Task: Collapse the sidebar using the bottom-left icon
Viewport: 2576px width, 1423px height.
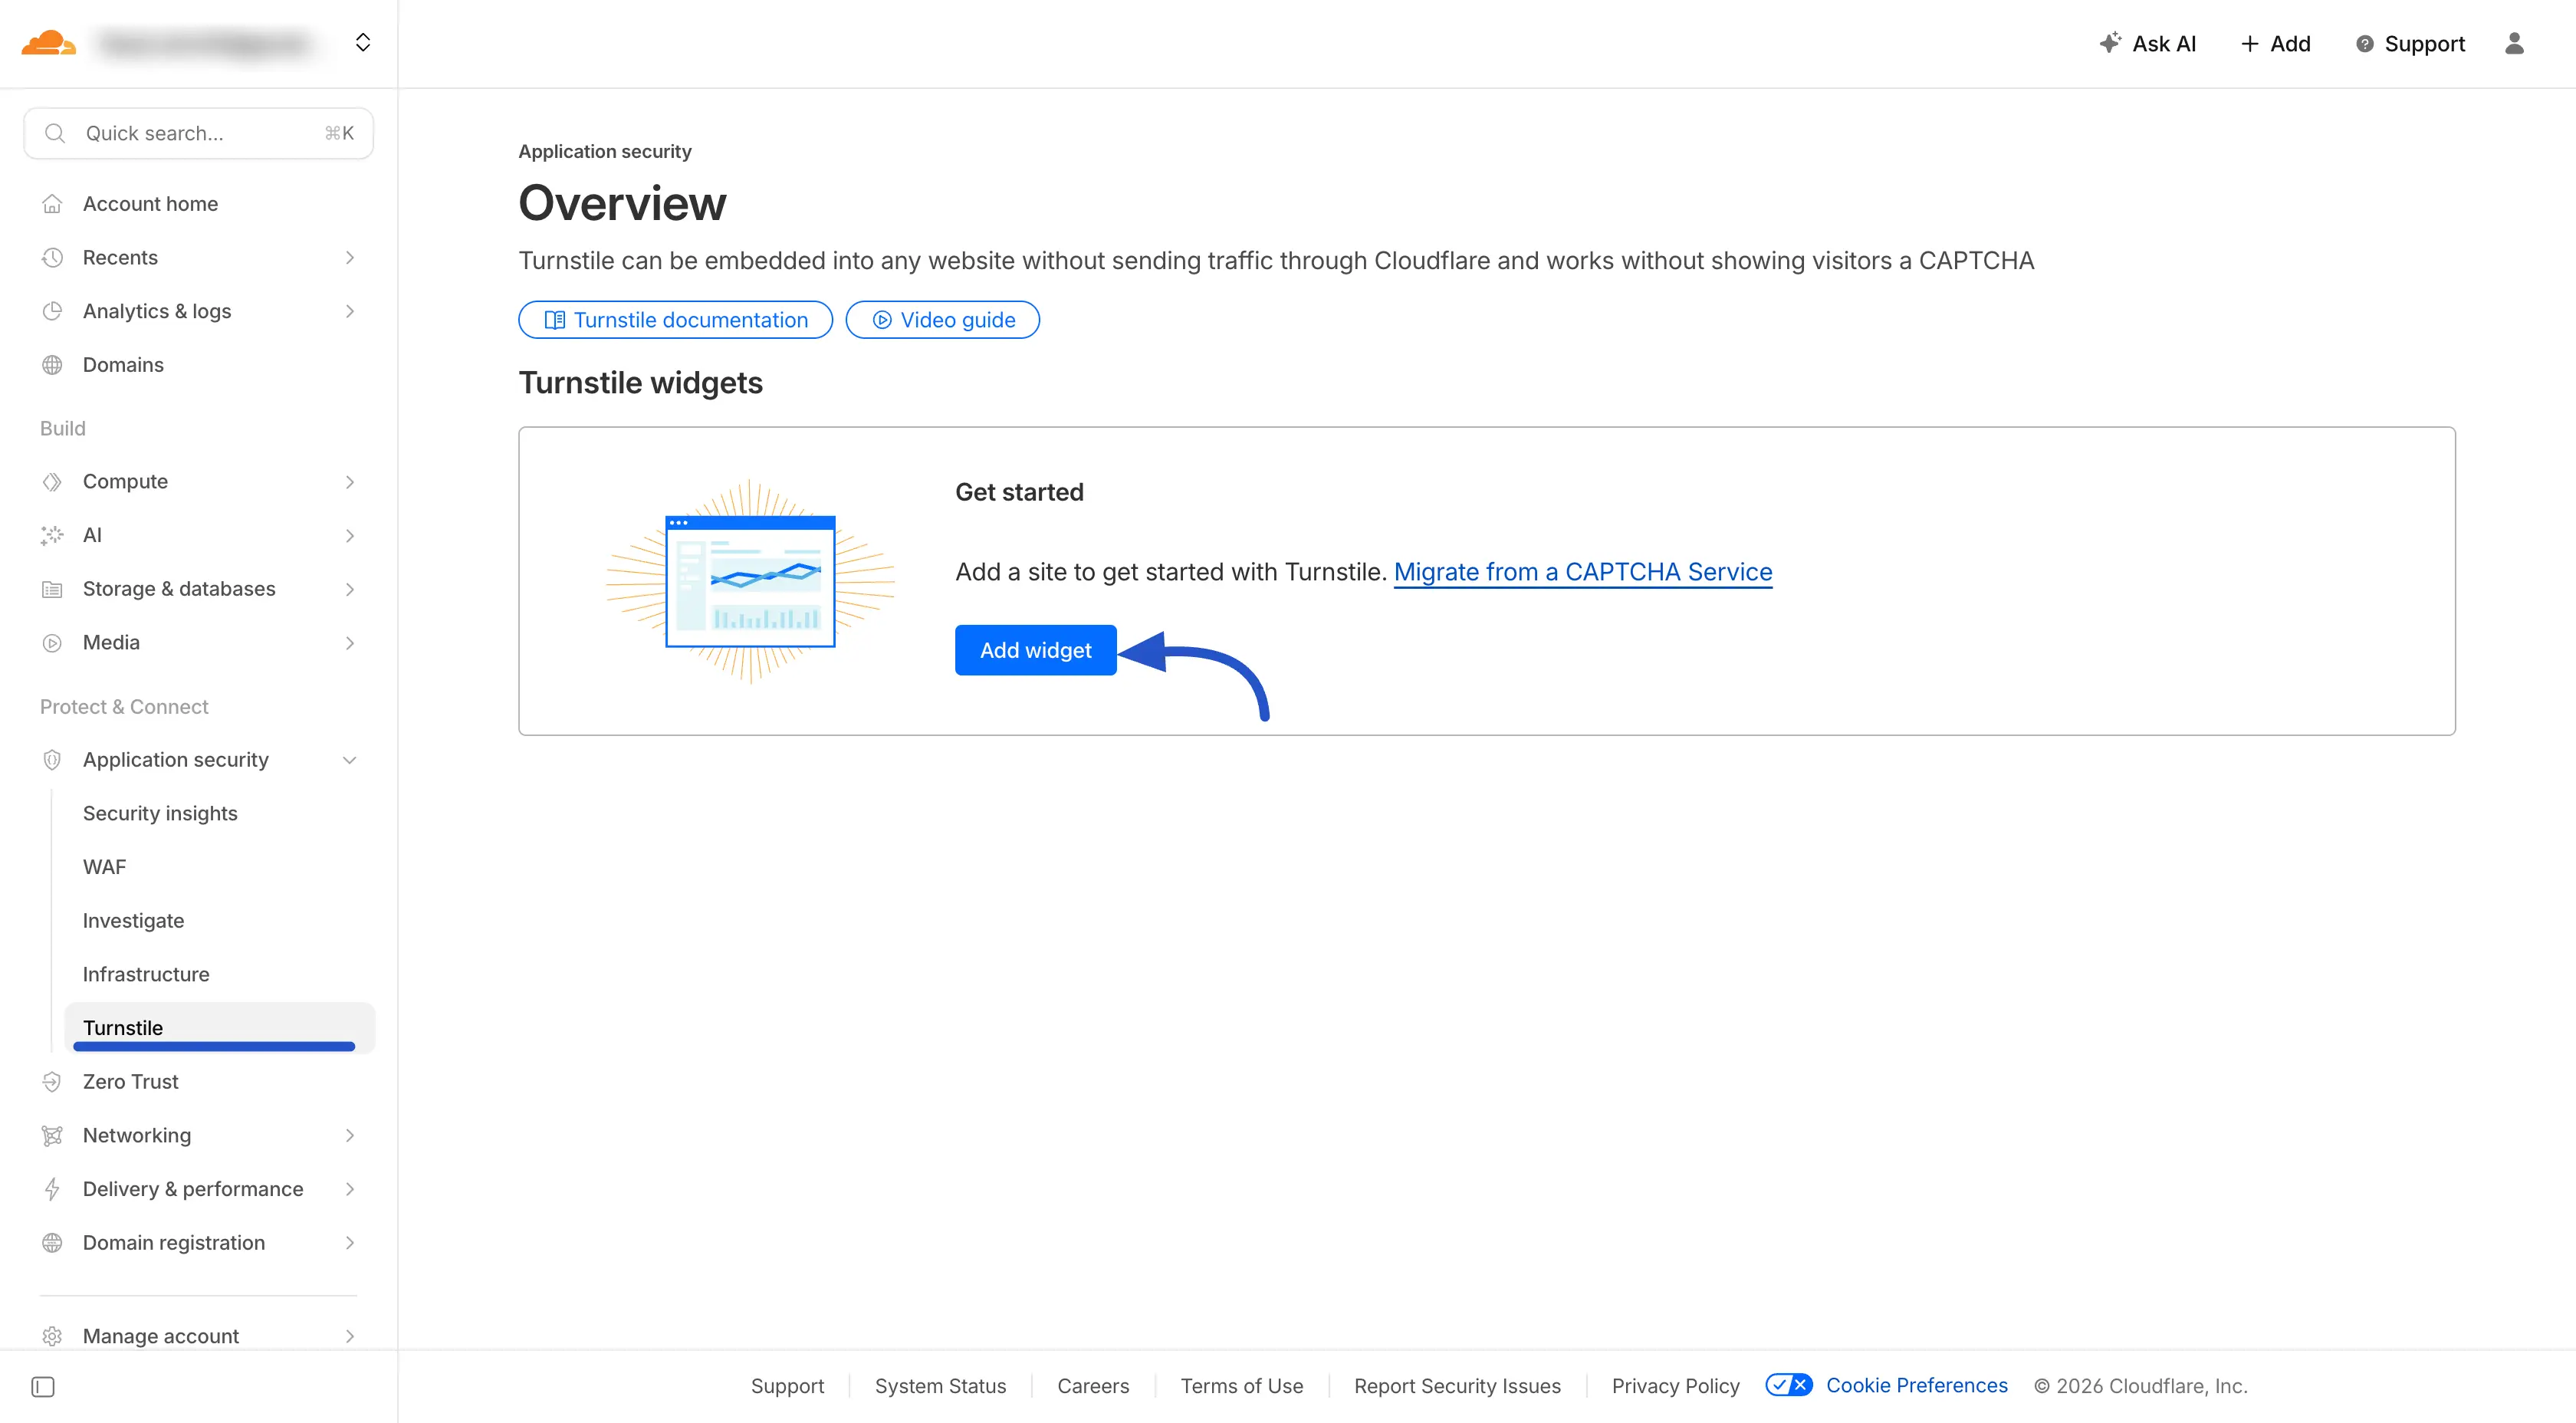Action: (x=41, y=1387)
